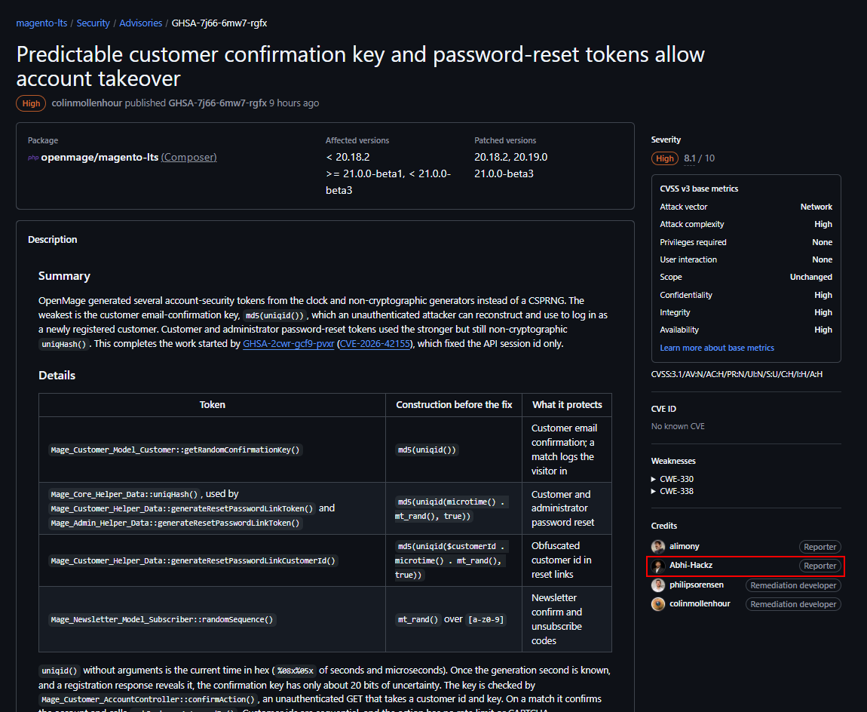This screenshot has height=712, width=867.
Task: Select generateResetPasswordLinkCustomerId() code cell
Action: click(193, 561)
